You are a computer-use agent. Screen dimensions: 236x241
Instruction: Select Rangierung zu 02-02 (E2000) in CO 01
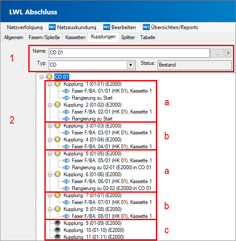[x=112, y=188]
